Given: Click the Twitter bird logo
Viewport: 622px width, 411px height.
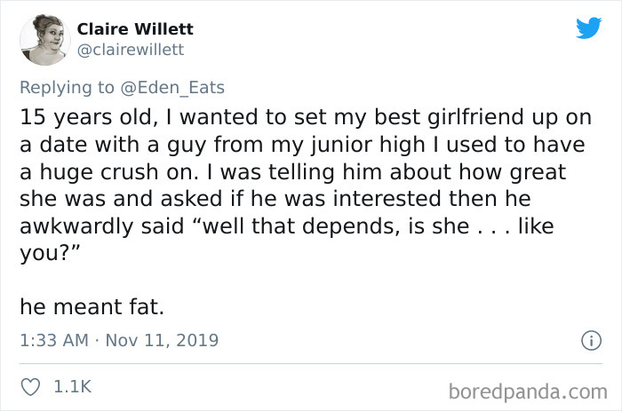Looking at the screenshot, I should point(588,28).
